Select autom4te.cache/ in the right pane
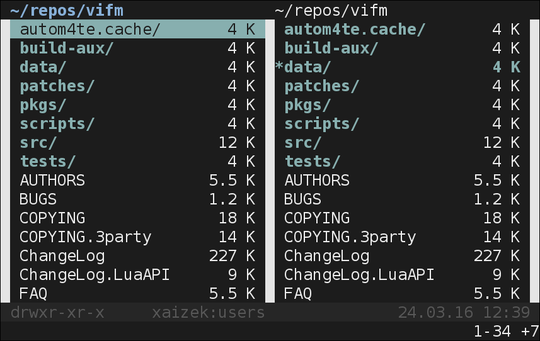Viewport: 540px width, 341px height. click(402, 29)
